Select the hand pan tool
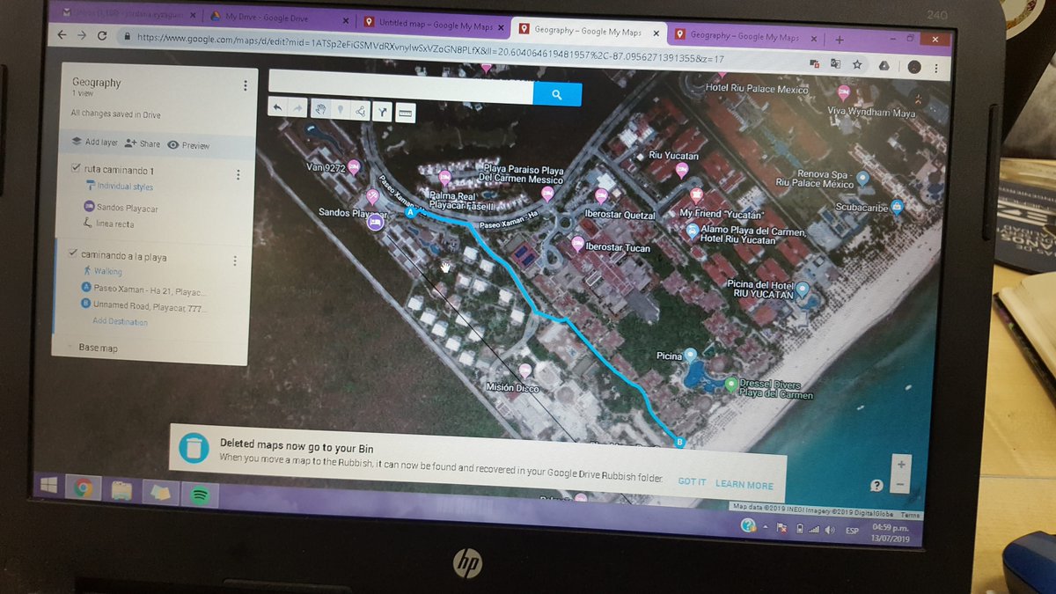 coord(320,110)
